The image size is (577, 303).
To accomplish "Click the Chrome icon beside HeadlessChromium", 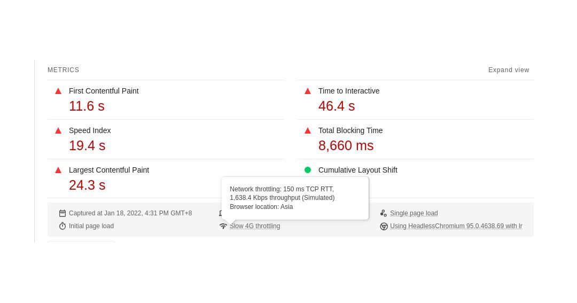I will [x=384, y=227].
